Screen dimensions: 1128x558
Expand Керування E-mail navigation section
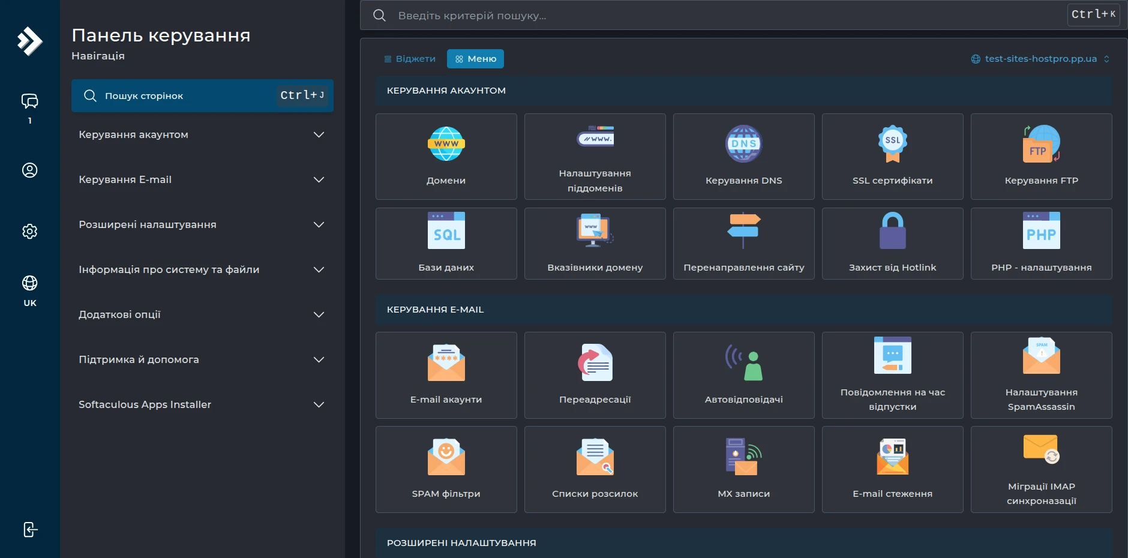point(202,179)
